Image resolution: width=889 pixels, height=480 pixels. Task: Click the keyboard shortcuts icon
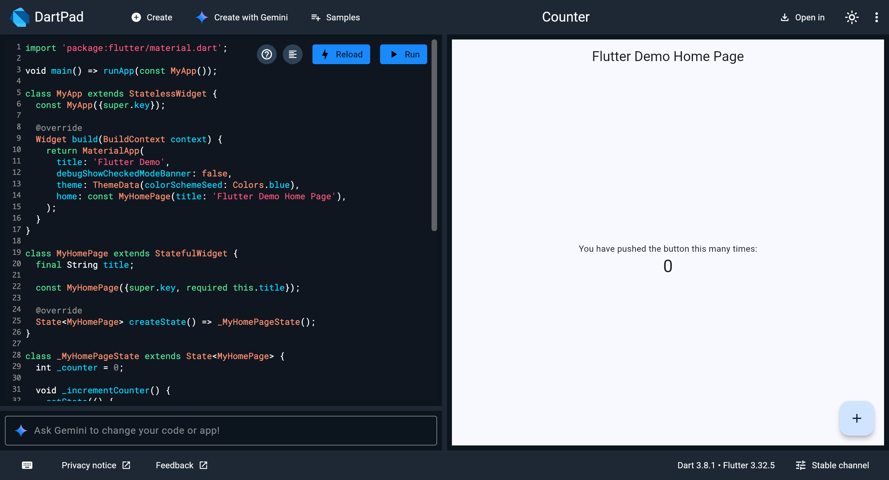pyautogui.click(x=27, y=465)
